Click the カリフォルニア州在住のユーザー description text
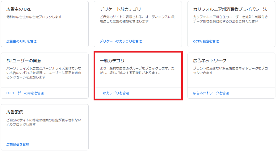278x152 pixels. (x=230, y=19)
